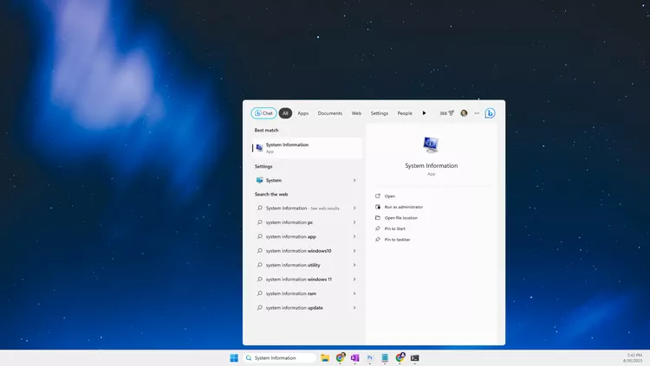Click the Pin to Start pin icon
Image resolution: width=650 pixels, height=366 pixels.
[378, 228]
